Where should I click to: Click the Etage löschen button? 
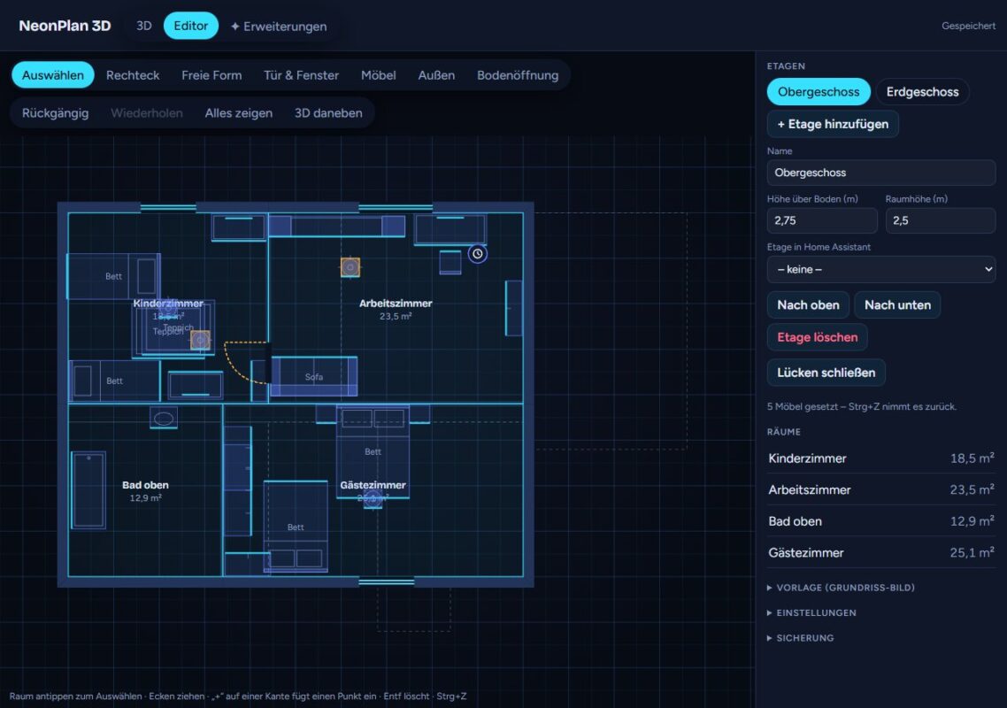[x=817, y=337]
